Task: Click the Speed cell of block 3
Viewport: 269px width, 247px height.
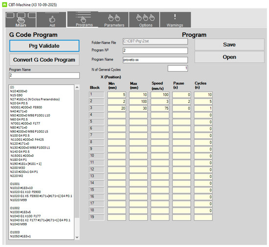Action: (160, 108)
